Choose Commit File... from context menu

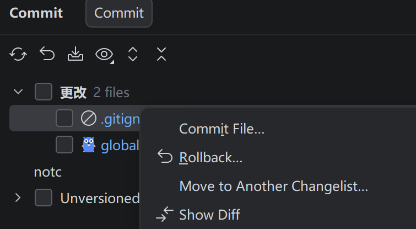221,129
